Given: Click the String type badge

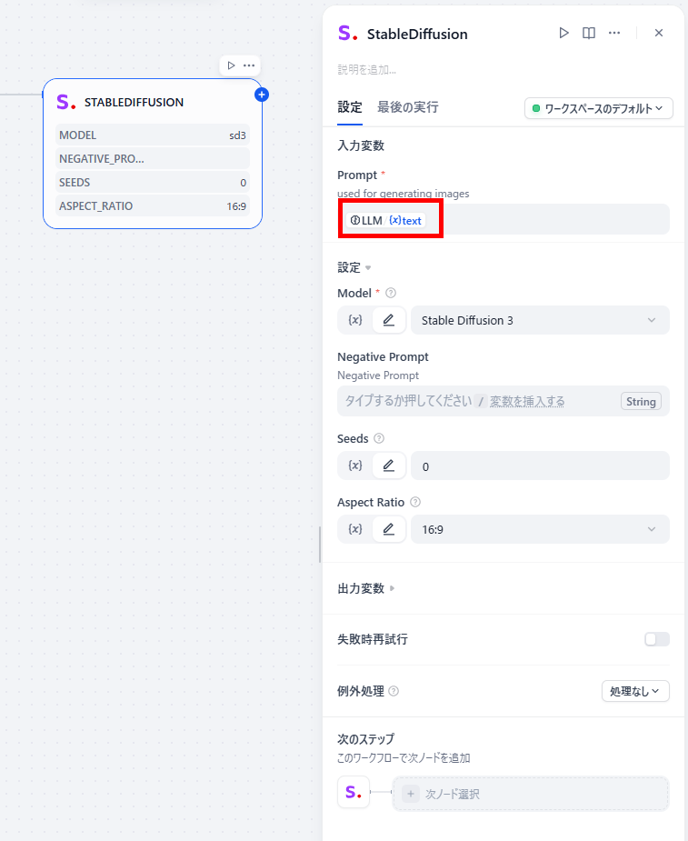Looking at the screenshot, I should click(x=641, y=401).
